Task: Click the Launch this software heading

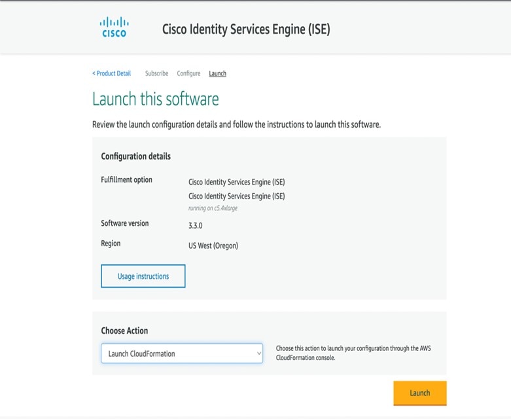Action: (x=156, y=99)
